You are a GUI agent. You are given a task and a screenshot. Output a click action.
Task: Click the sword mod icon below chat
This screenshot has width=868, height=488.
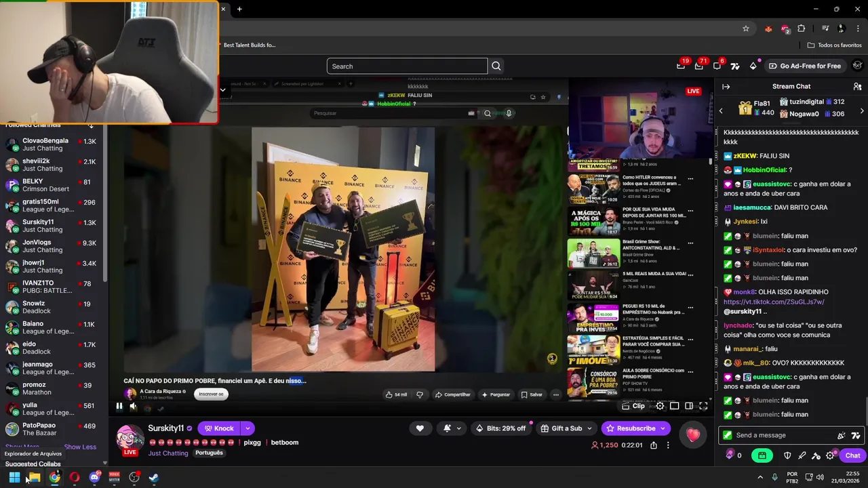(802, 455)
